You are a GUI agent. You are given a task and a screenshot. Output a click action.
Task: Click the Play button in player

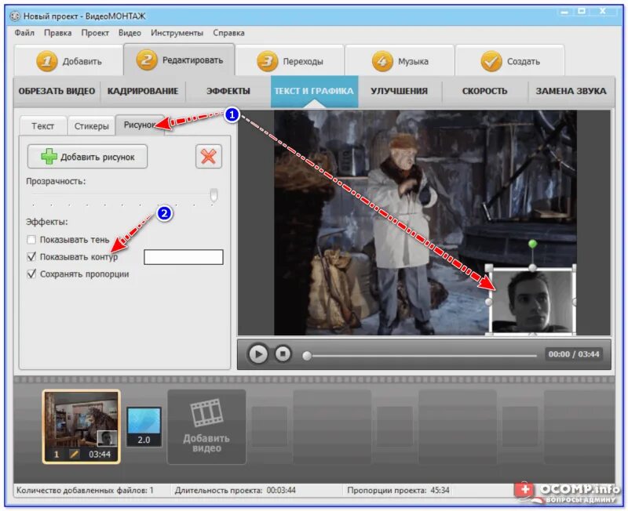258,354
